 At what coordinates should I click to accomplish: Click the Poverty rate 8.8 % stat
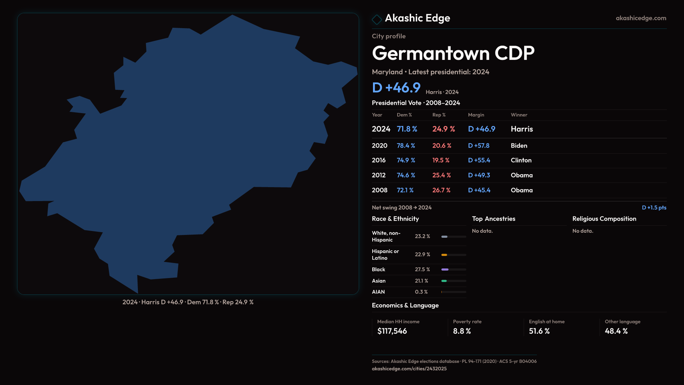pyautogui.click(x=462, y=331)
